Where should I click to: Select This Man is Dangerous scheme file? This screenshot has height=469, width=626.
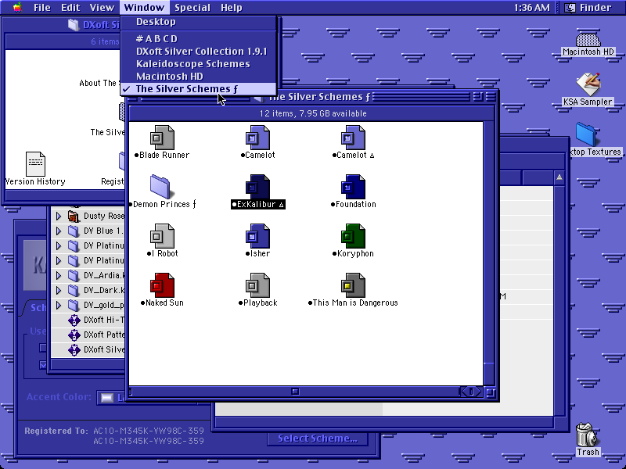tap(354, 285)
